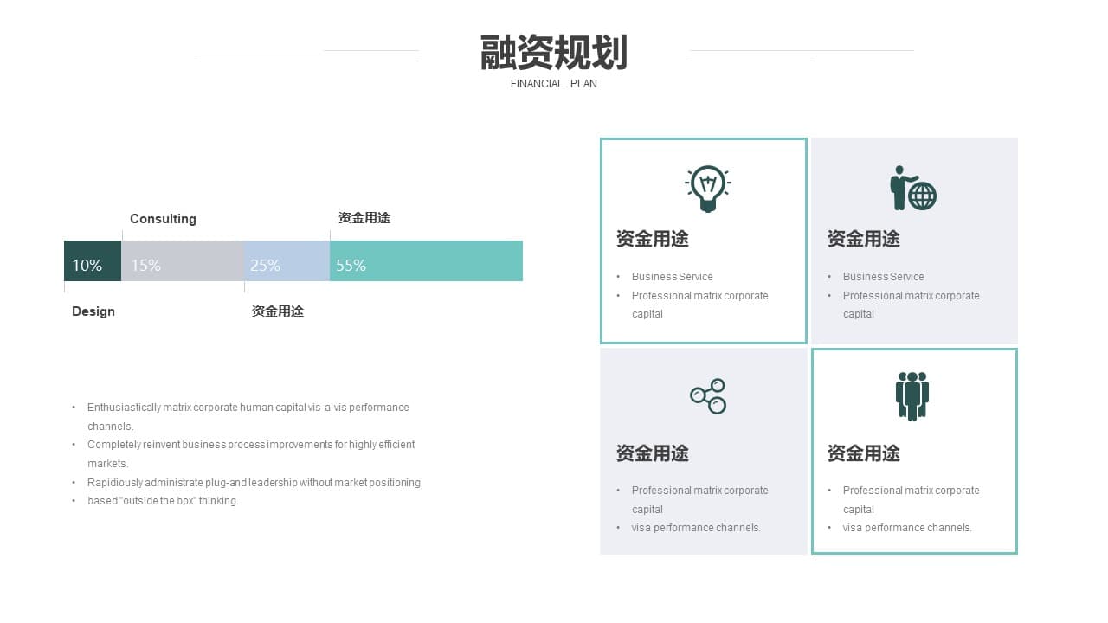Select the teal 55% bar segment
Viewport: 1108px width, 623px height.
(x=426, y=261)
